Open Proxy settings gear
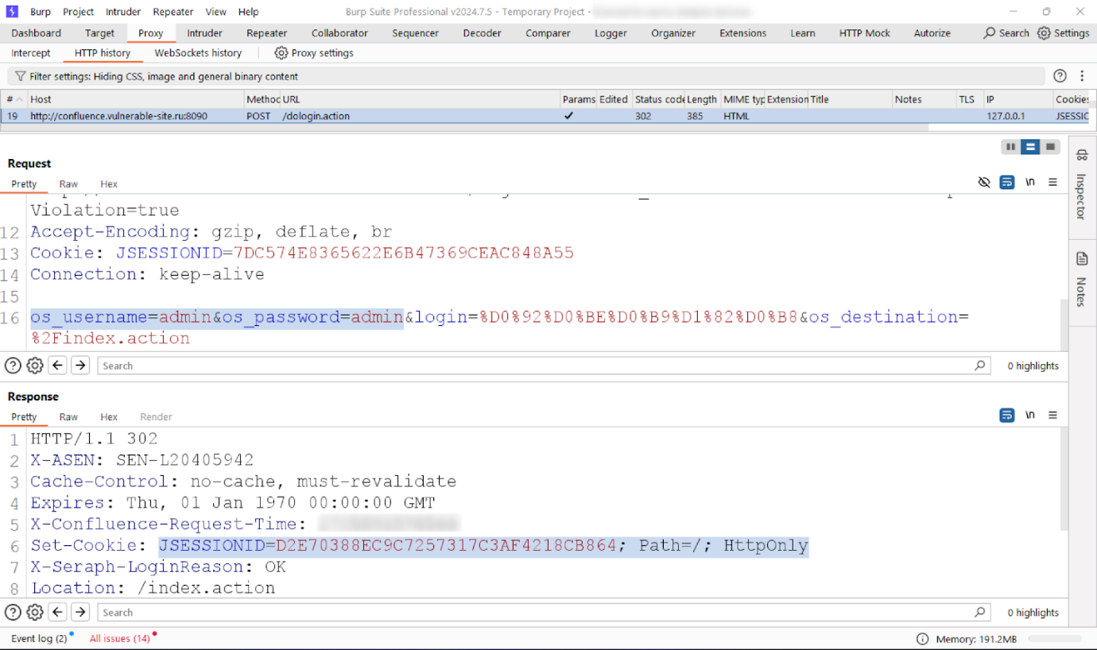Image resolution: width=1097 pixels, height=650 pixels. click(281, 53)
